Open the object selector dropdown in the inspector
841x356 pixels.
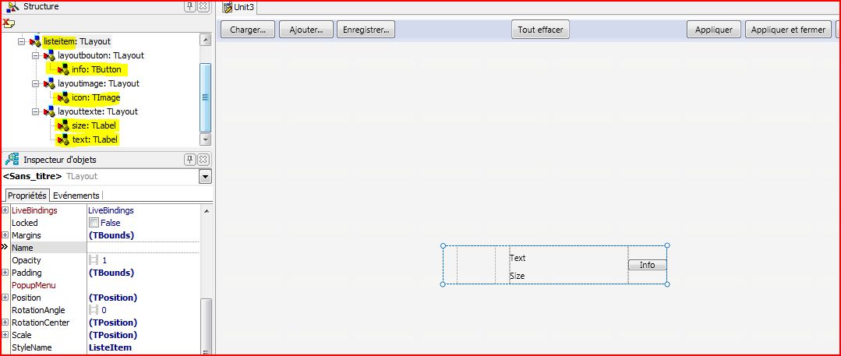tap(205, 177)
